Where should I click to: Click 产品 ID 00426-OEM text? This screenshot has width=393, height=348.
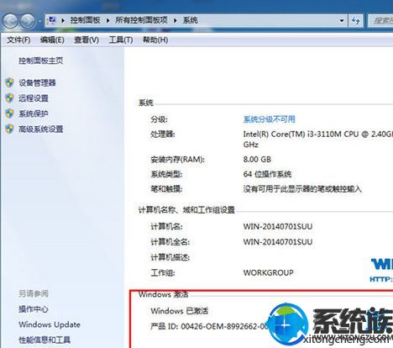point(208,326)
